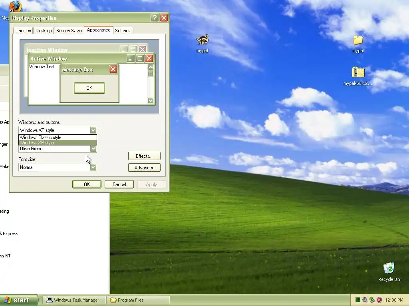Screen dimensions: 409x306
Task: Click preview Active Window minimize button
Action: (131, 58)
